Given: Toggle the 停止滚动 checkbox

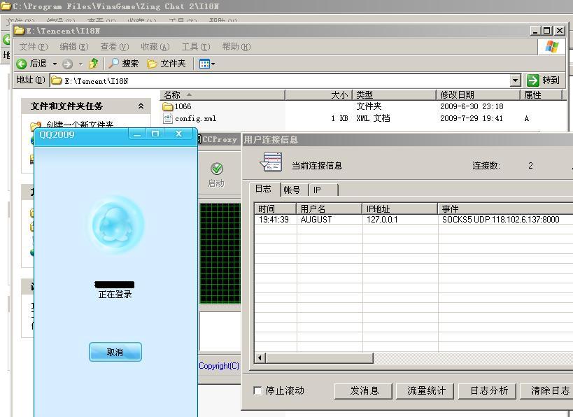Looking at the screenshot, I should [257, 390].
